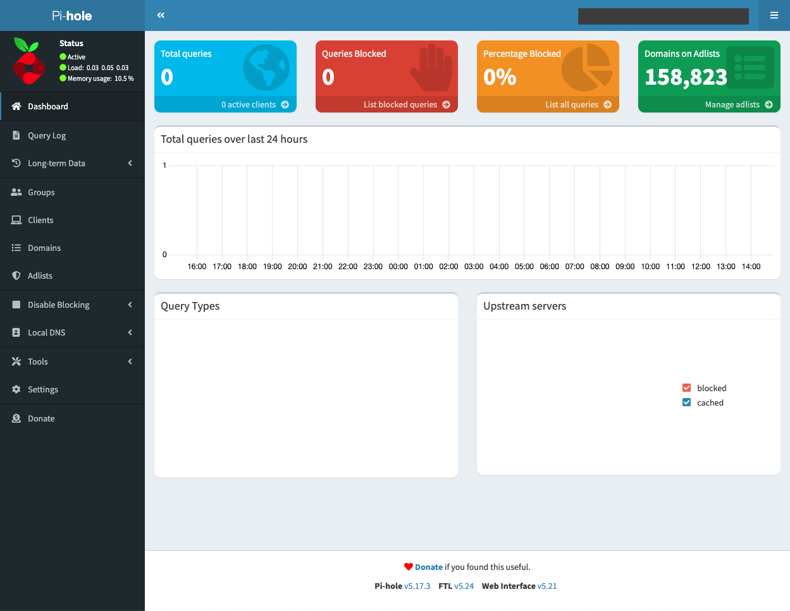Click the Query Log file icon
This screenshot has width=790, height=611.
(16, 135)
